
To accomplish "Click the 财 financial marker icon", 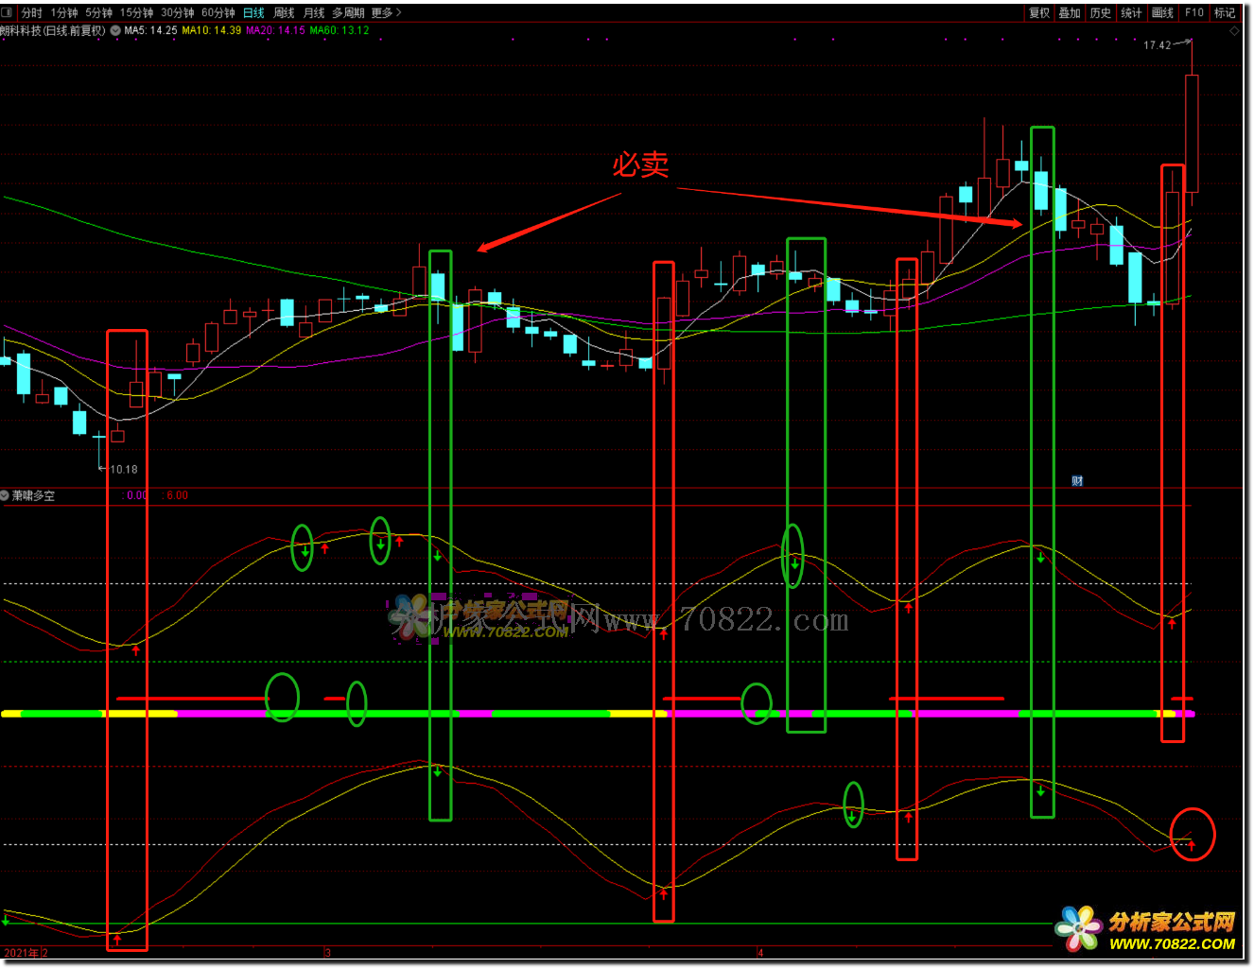I will [x=1077, y=481].
